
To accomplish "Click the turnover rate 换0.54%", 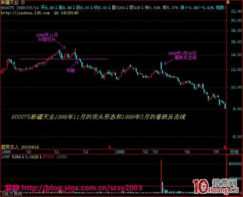I will [152, 8].
